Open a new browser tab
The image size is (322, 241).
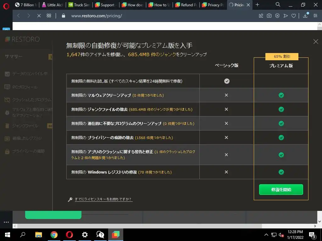257,5
